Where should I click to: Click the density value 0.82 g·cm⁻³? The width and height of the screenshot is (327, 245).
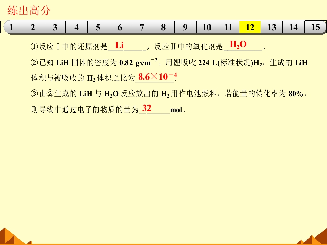tap(138, 62)
